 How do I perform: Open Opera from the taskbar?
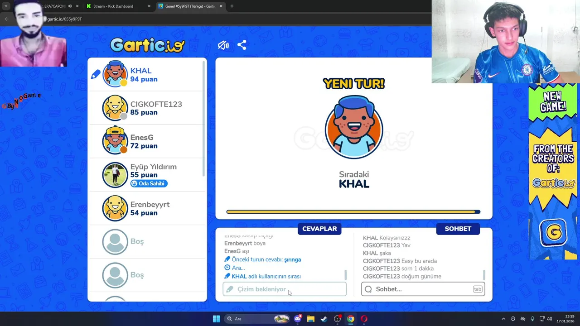click(x=364, y=319)
